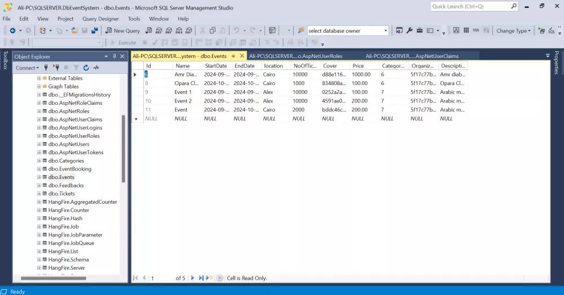Screen dimensions: 564x295
Task: Expand the Graph Tables folder
Action: pos(39,86)
